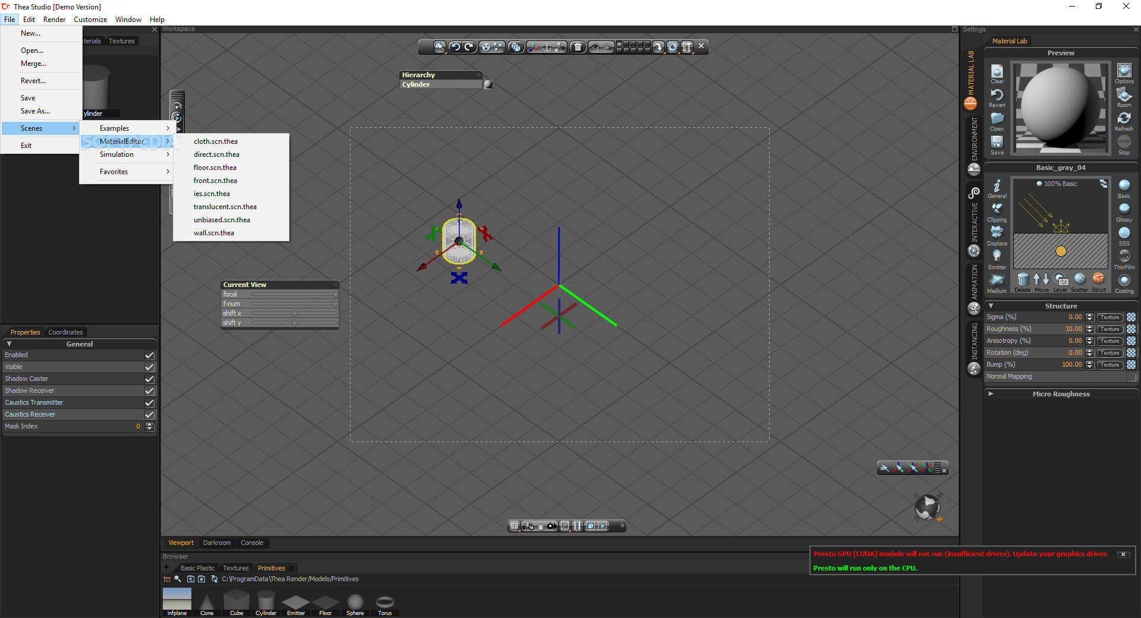
Task: Click the Texture button for Rotation
Action: [x=1110, y=353]
